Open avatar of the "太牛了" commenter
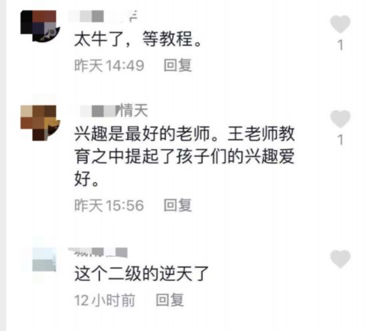The image size is (367, 331). click(x=40, y=26)
